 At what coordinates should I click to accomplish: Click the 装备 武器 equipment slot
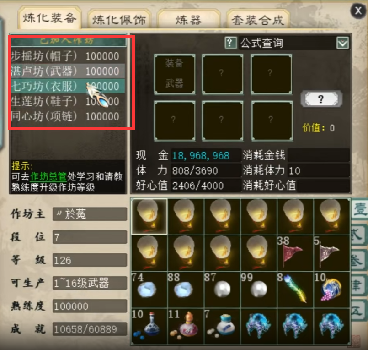175,74
